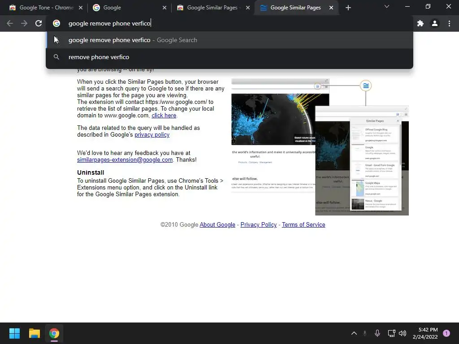This screenshot has width=459, height=344.
Task: Open the notification badge in taskbar
Action: (446, 333)
